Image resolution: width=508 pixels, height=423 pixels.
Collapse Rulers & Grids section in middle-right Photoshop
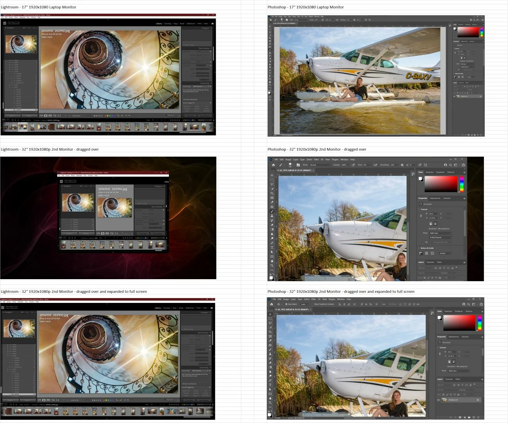419,248
